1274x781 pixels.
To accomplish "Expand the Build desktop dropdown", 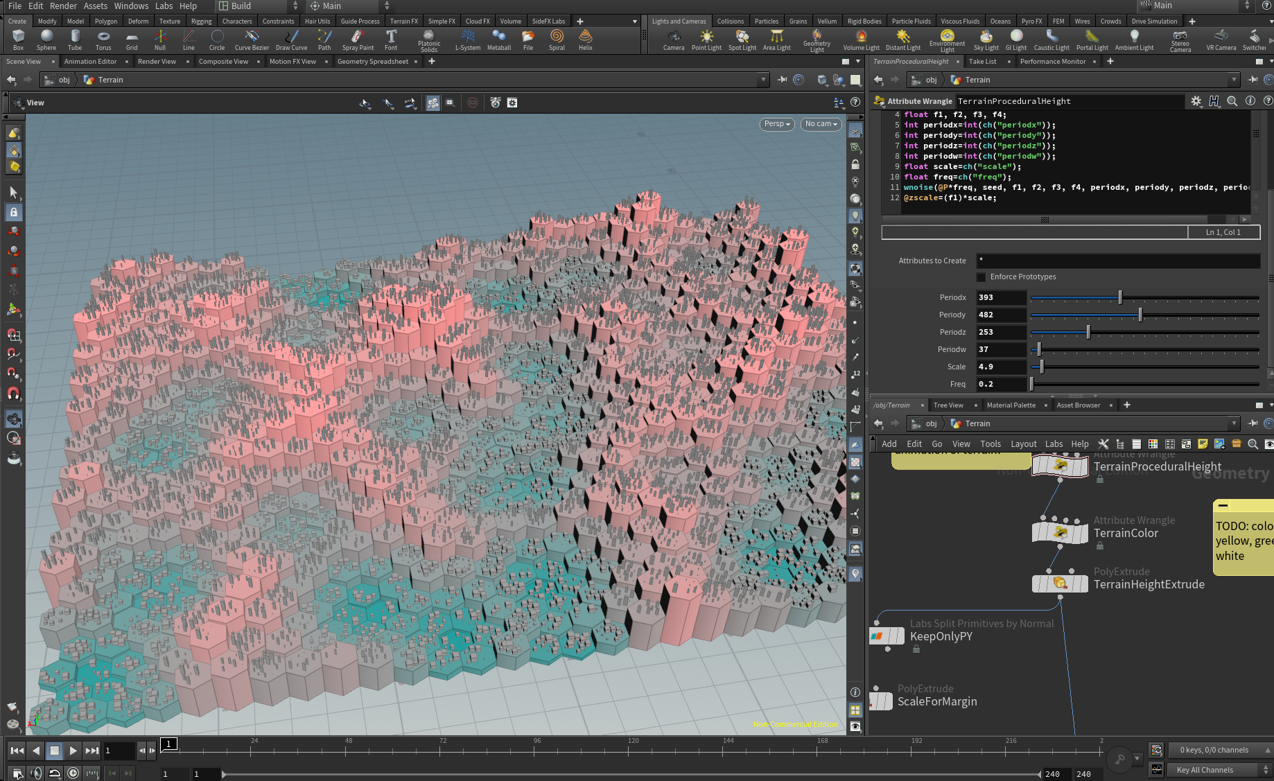I will (295, 6).
